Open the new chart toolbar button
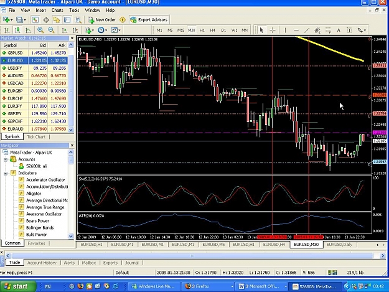Image resolution: width=389 pixels, height=292 pixels. point(7,19)
